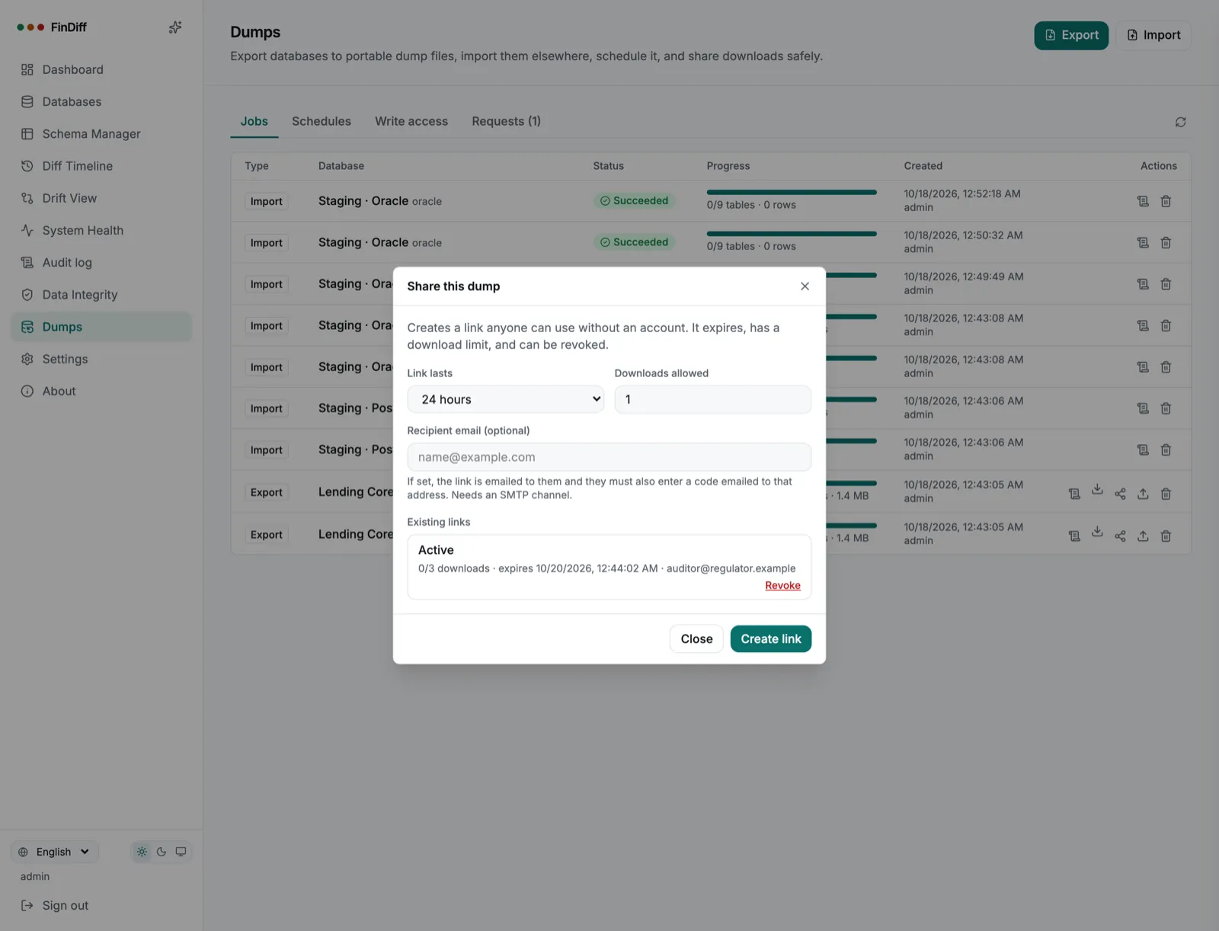Open Drift View in sidebar
The image size is (1219, 931).
point(101,198)
